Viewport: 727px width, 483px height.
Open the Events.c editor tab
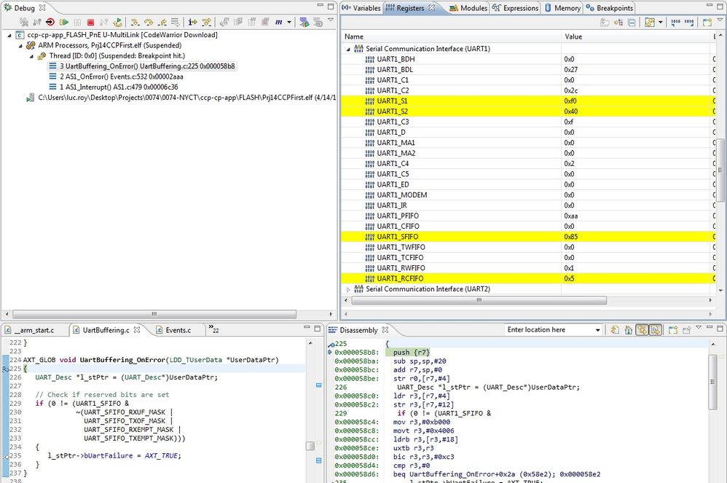[178, 329]
